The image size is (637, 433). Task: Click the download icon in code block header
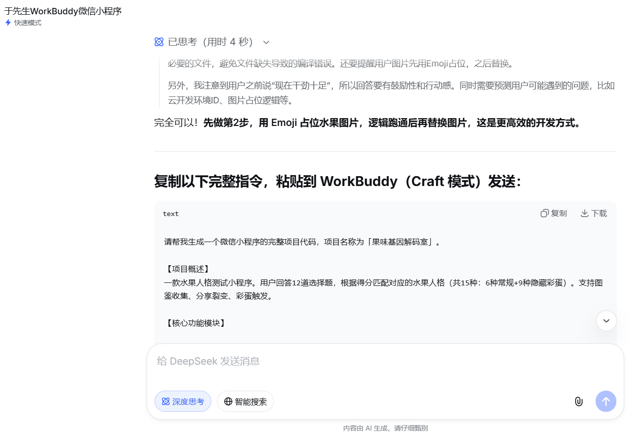click(585, 214)
